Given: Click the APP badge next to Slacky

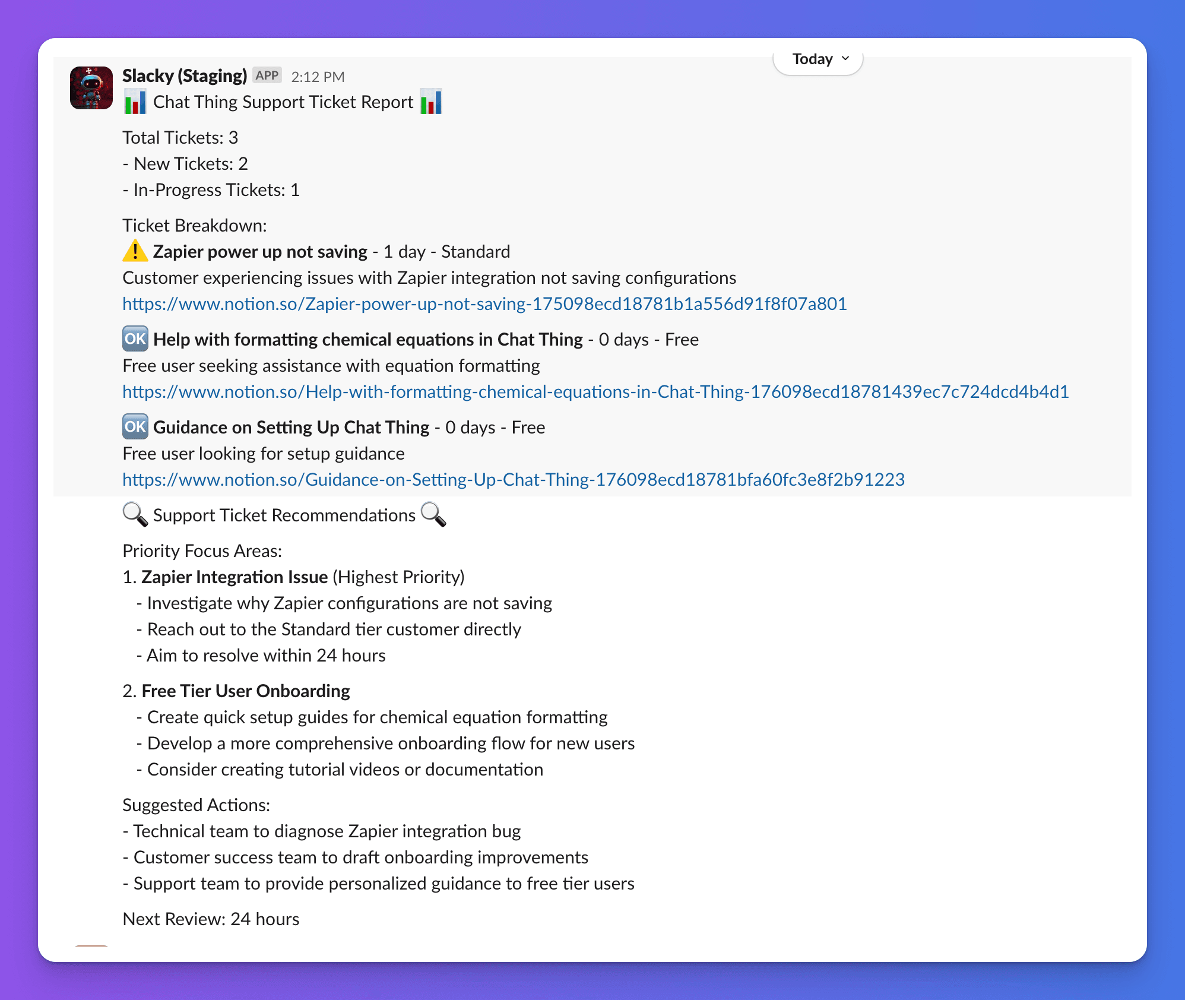Looking at the screenshot, I should 267,75.
